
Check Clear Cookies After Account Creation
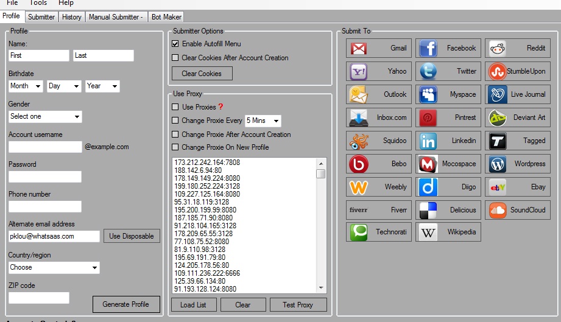[175, 58]
